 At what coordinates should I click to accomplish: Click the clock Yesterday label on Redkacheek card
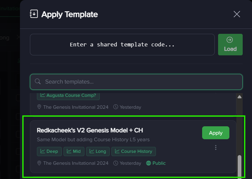[x=127, y=163]
